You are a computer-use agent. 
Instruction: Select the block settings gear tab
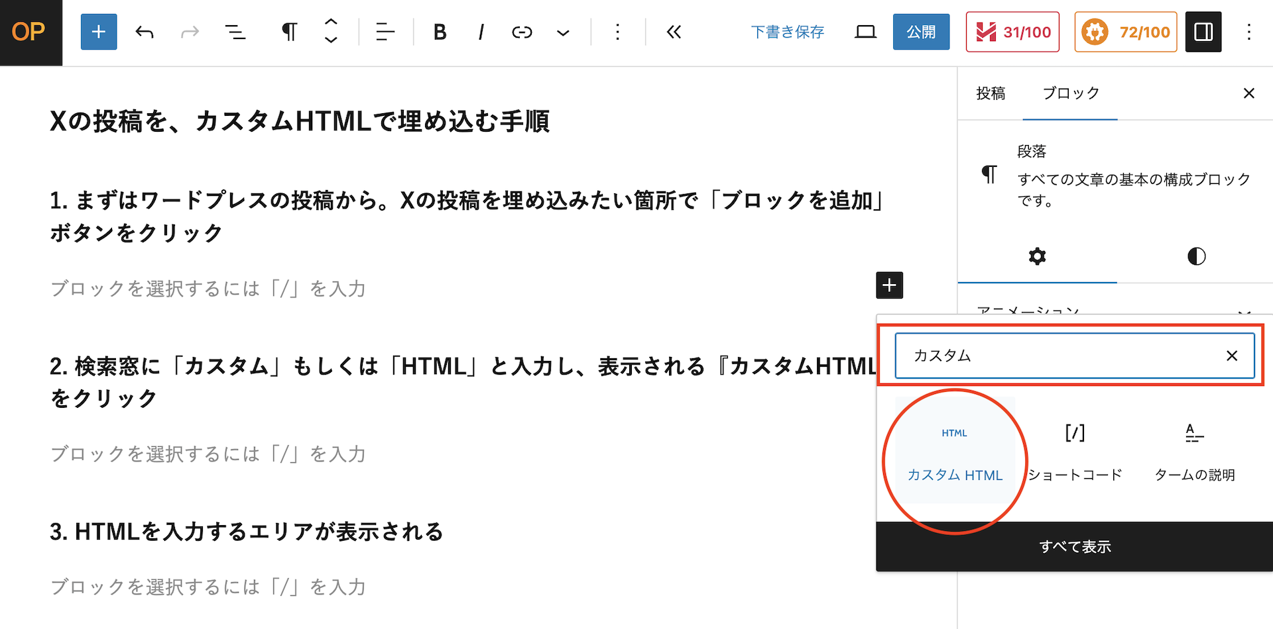pyautogui.click(x=1037, y=256)
